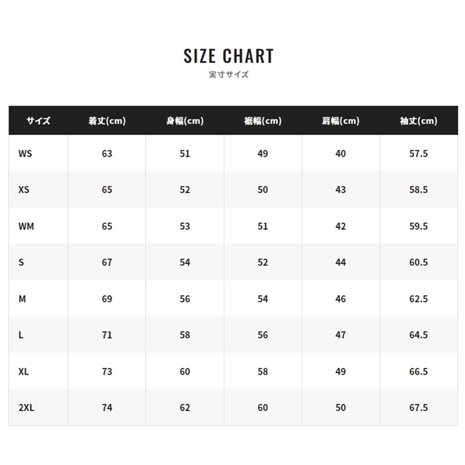The width and height of the screenshot is (465, 465).
Task: Click the L shoulder width value 47
Action: 341,335
